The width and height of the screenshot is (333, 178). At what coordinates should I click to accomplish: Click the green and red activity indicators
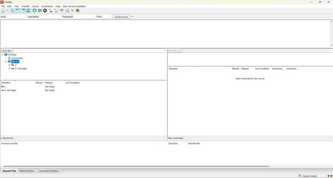[330, 176]
